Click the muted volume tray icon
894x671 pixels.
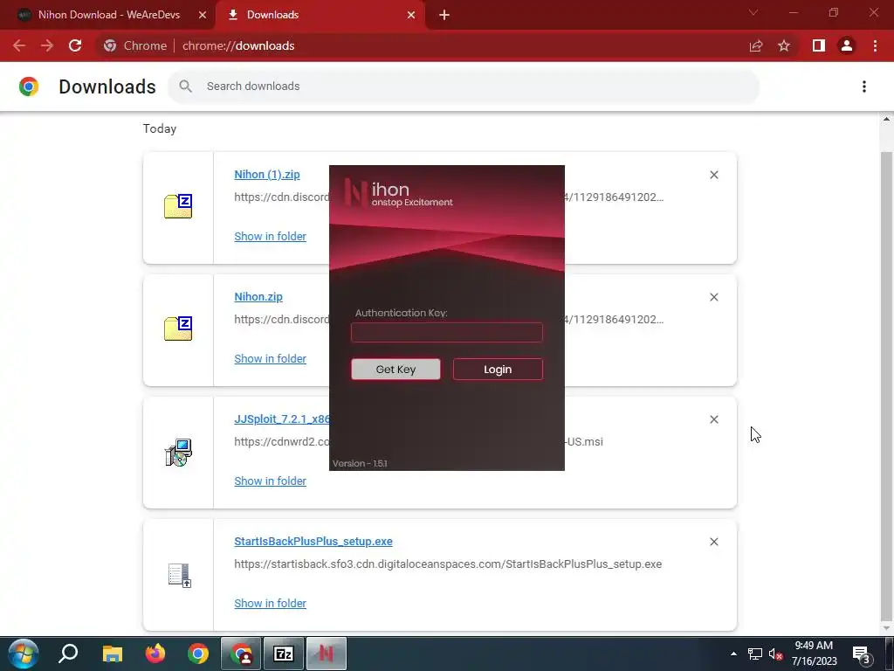tap(775, 654)
